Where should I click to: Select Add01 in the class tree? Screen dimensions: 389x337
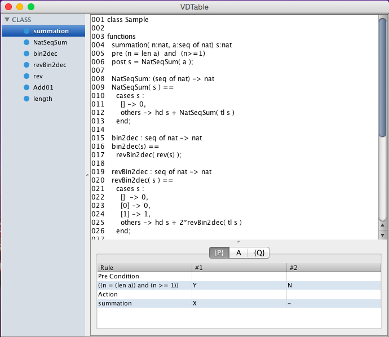point(43,87)
